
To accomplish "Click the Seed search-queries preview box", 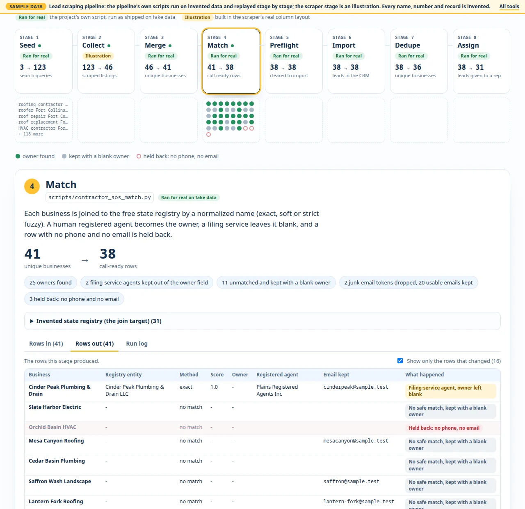I will (43, 120).
